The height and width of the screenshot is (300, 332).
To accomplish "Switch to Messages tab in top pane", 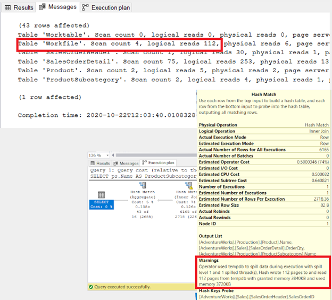I will [57, 7].
